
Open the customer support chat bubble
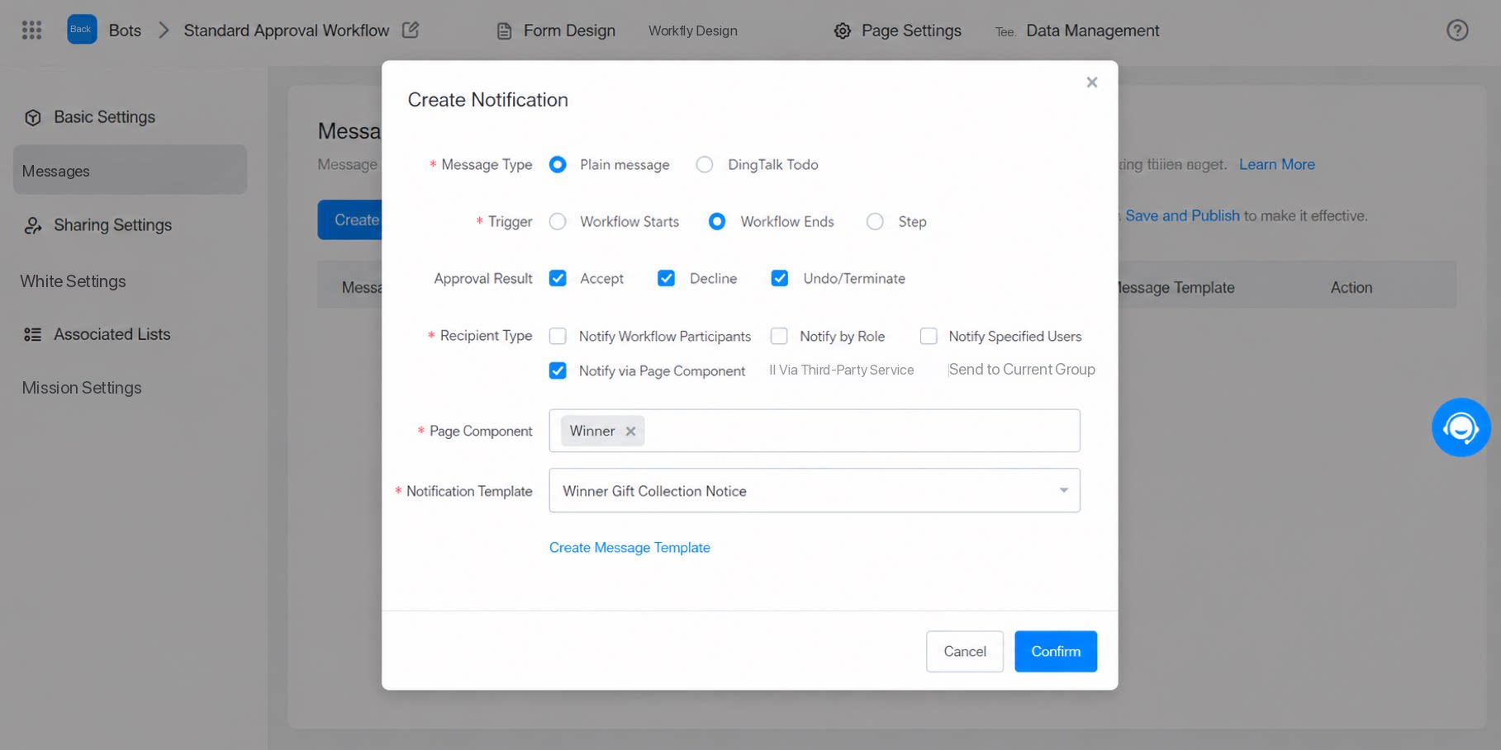1461,427
